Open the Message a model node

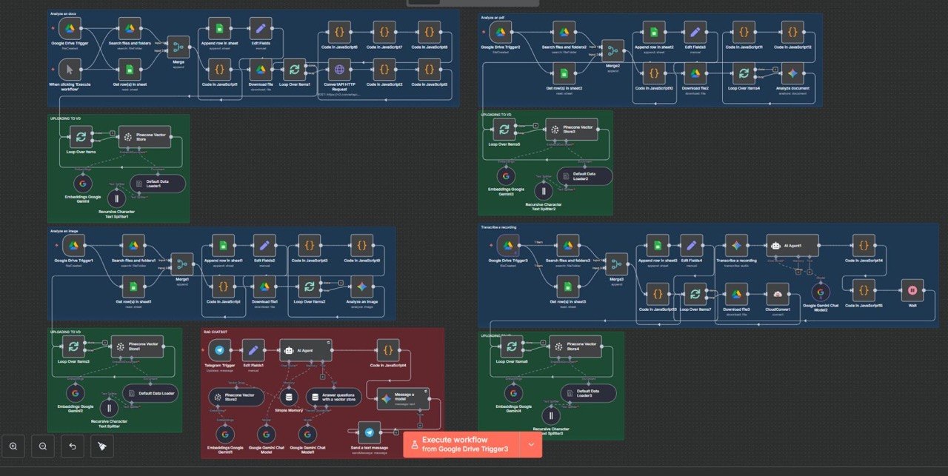(404, 398)
